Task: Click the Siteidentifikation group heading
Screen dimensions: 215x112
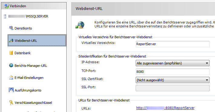Action: click(112, 56)
